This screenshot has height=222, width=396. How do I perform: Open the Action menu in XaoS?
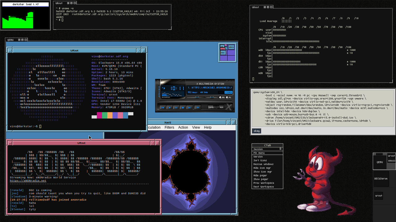pos(183,127)
